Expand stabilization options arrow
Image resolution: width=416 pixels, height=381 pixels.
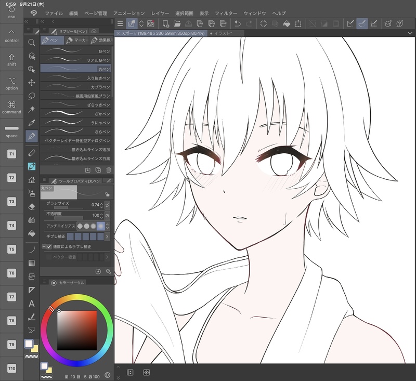[x=107, y=236]
